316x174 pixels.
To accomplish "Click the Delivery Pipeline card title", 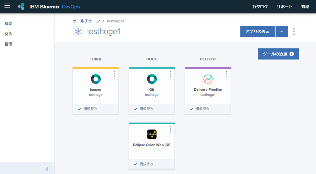I will coord(208,89).
